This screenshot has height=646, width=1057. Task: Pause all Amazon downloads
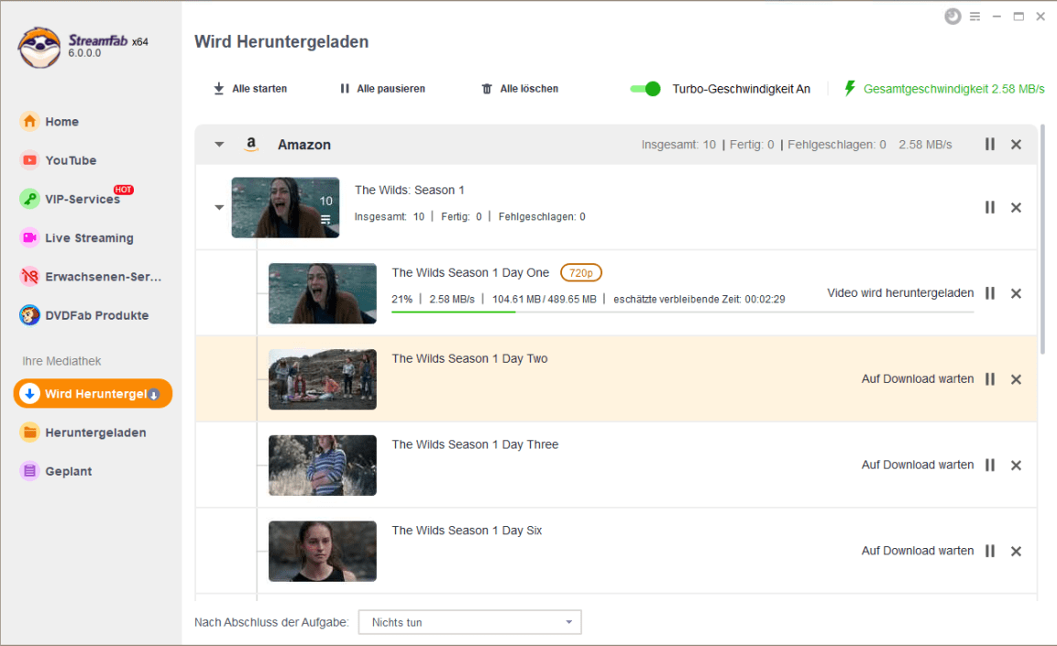(989, 144)
